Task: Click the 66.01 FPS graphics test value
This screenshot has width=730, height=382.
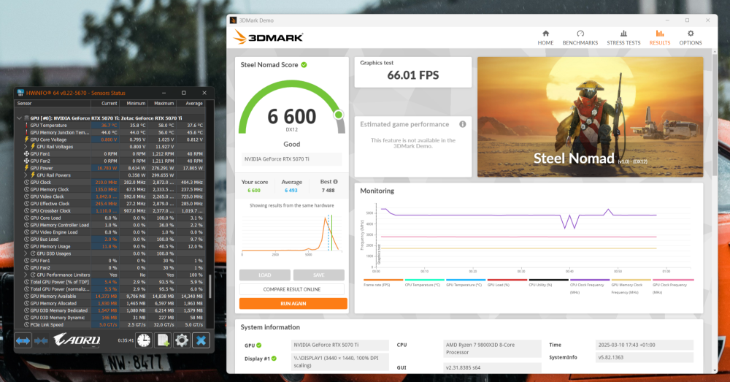Action: [413, 75]
